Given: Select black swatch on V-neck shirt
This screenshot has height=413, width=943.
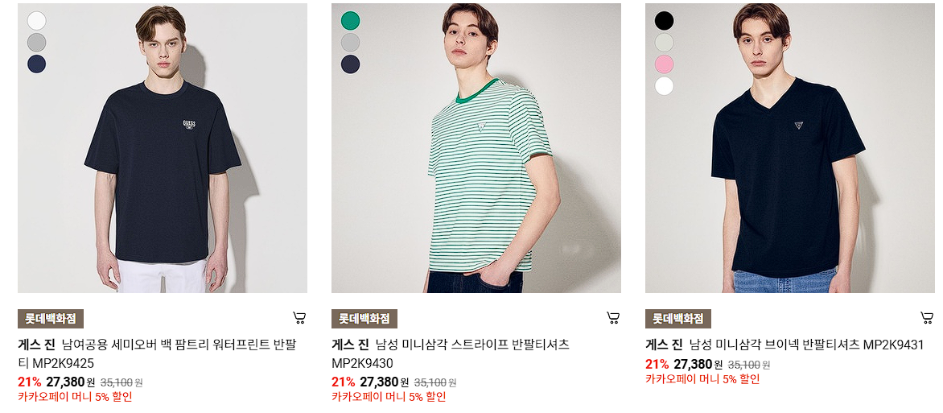Looking at the screenshot, I should coord(665,20).
